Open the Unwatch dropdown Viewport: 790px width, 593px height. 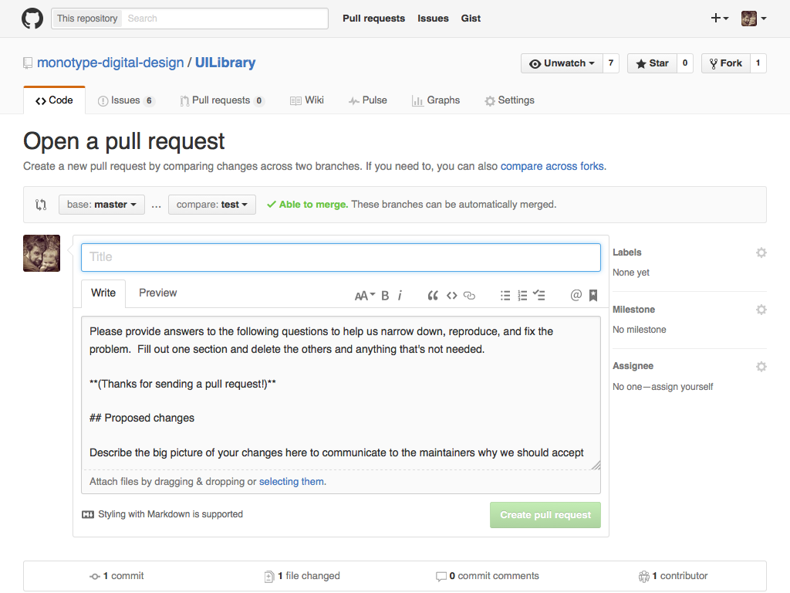click(x=562, y=63)
